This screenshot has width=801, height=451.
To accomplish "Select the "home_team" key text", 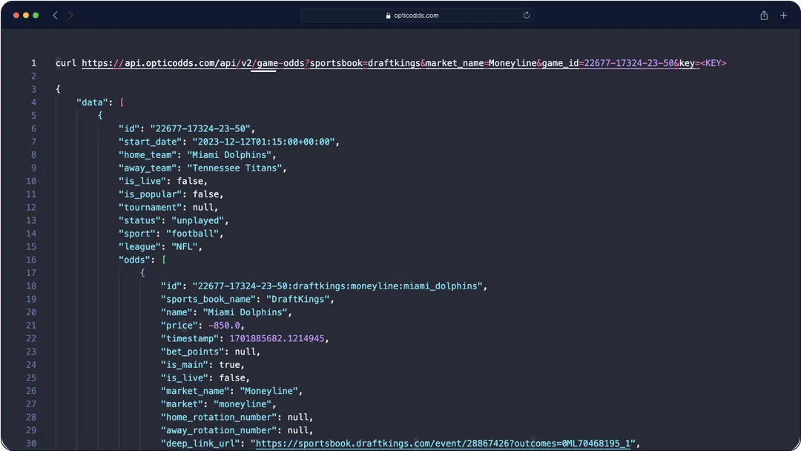I will (148, 155).
